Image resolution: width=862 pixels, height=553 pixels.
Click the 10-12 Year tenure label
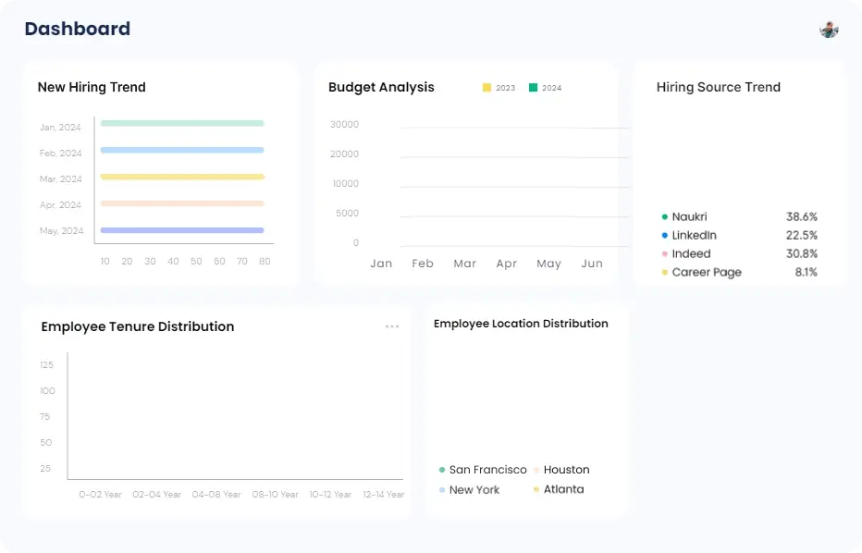coord(330,494)
